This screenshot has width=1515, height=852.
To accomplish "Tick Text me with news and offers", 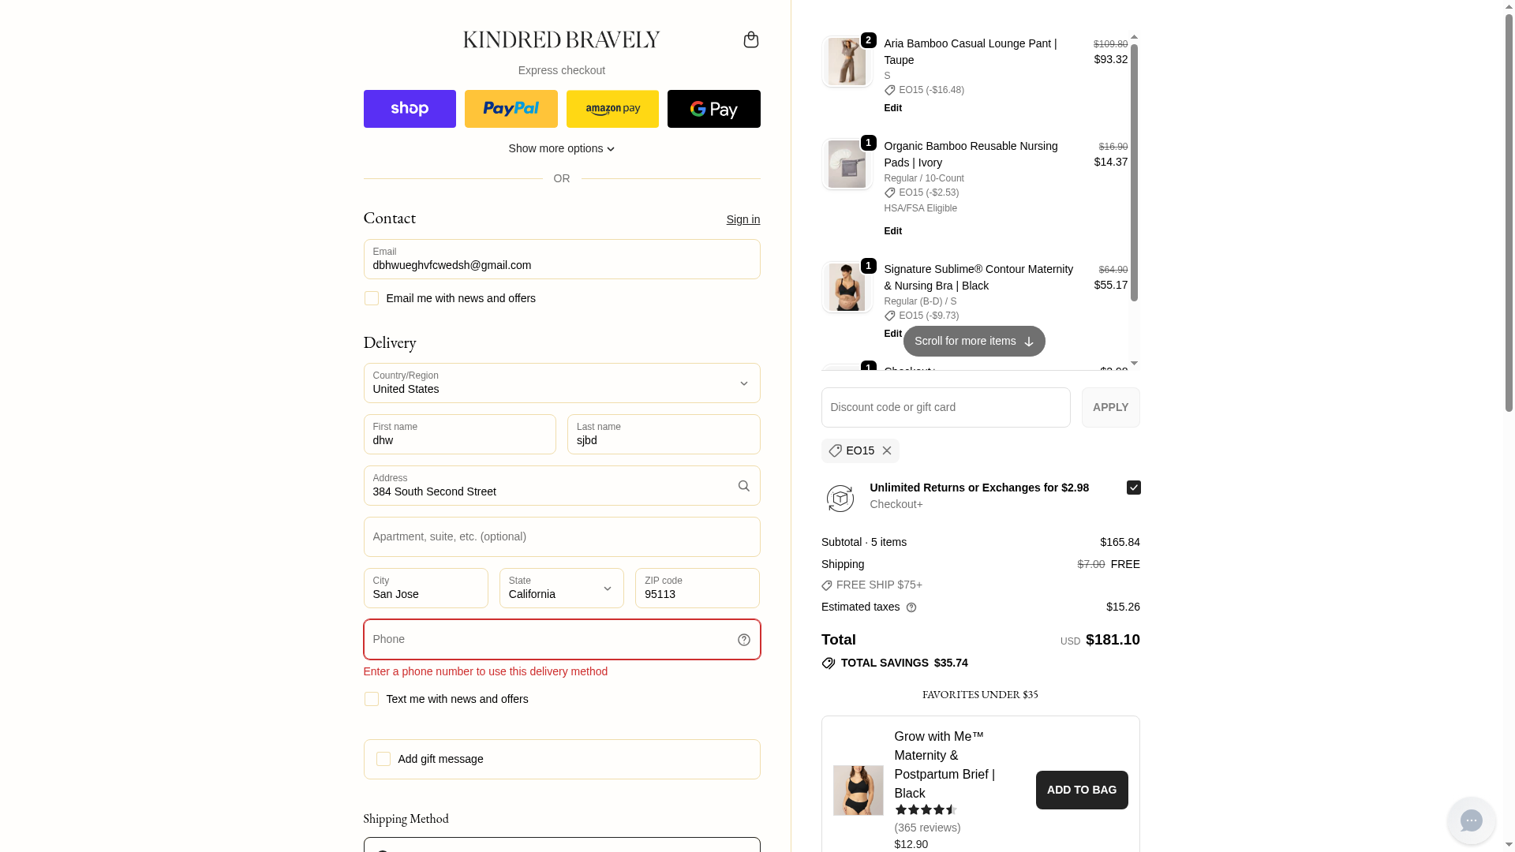I will 372,699.
